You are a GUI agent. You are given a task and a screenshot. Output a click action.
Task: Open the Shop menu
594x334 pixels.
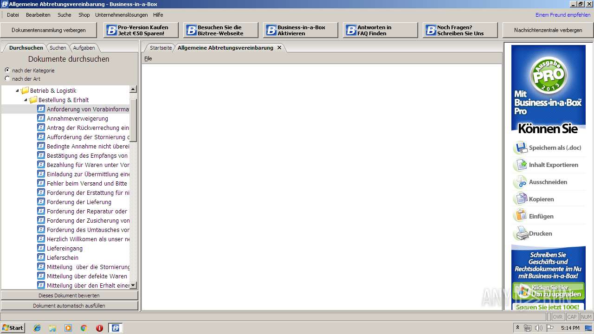[x=84, y=15]
